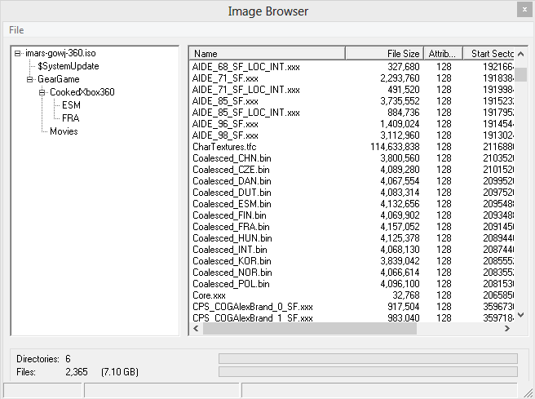535x399 pixels.
Task: Sort by Start Sector column
Action: [x=492, y=54]
